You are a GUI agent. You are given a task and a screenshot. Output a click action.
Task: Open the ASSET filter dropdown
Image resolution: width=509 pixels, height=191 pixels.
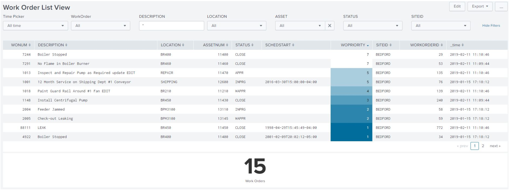(300, 25)
